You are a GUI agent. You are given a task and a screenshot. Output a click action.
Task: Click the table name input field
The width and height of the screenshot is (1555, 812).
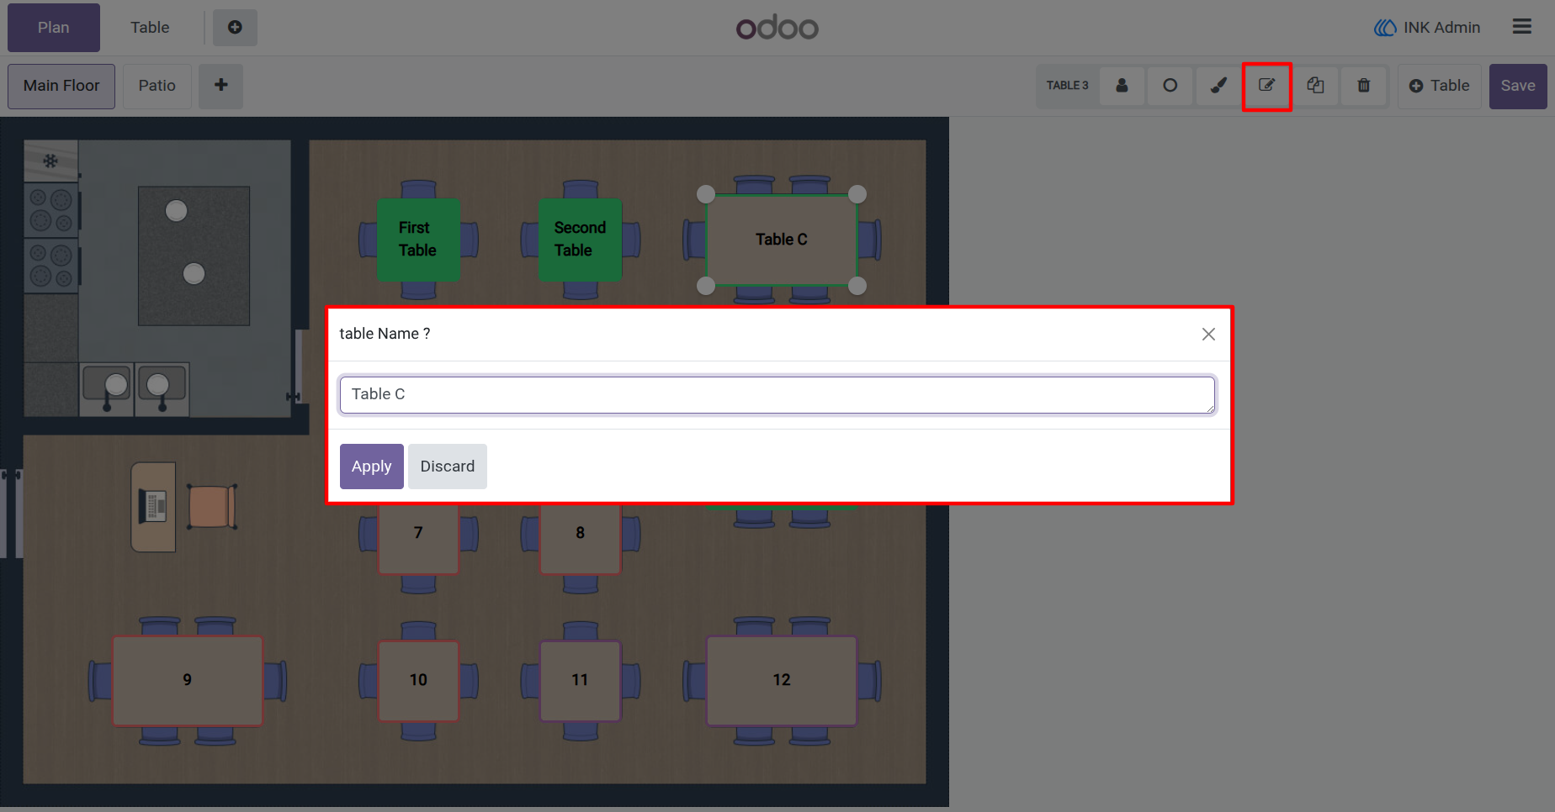777,395
